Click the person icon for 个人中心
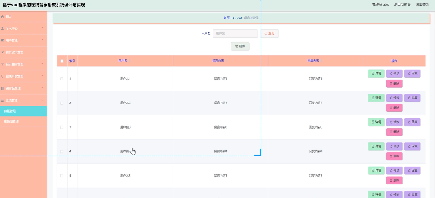This screenshot has width=435, height=198. pos(3,28)
